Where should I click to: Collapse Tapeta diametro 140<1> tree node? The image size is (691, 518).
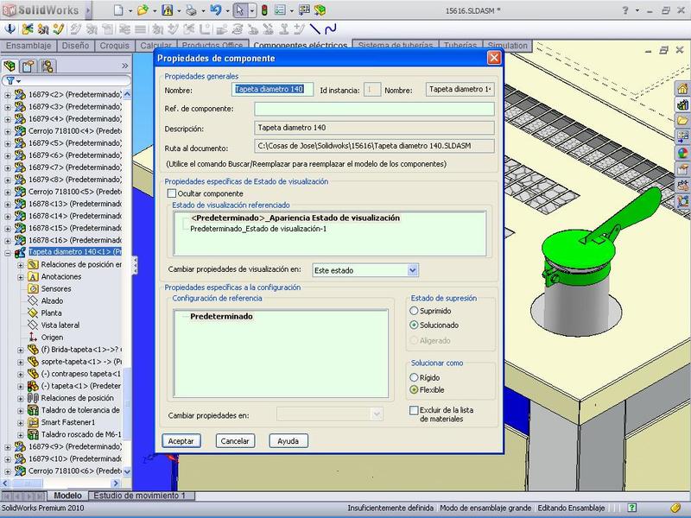[x=8, y=253]
